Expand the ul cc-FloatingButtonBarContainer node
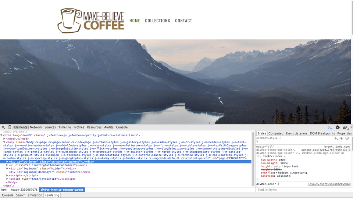Screen dimensions: 353x198 [x=7, y=165]
